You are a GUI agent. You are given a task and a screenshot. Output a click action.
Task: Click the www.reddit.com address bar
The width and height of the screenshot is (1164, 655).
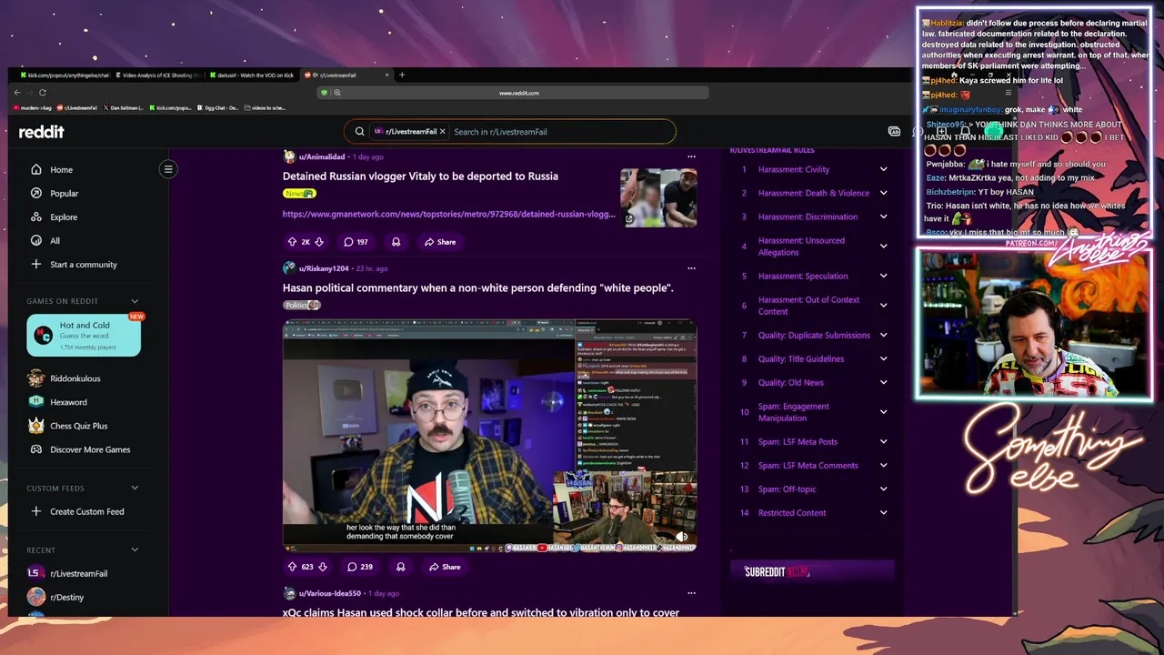(x=519, y=93)
